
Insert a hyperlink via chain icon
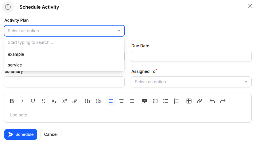click(75, 101)
